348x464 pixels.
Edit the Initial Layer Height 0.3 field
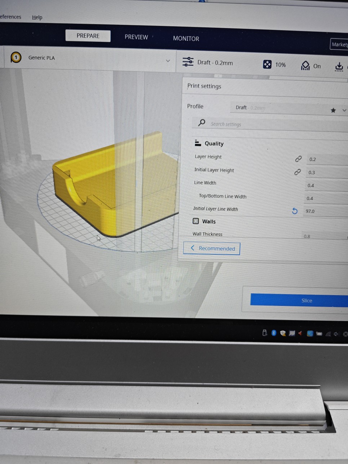click(x=326, y=172)
